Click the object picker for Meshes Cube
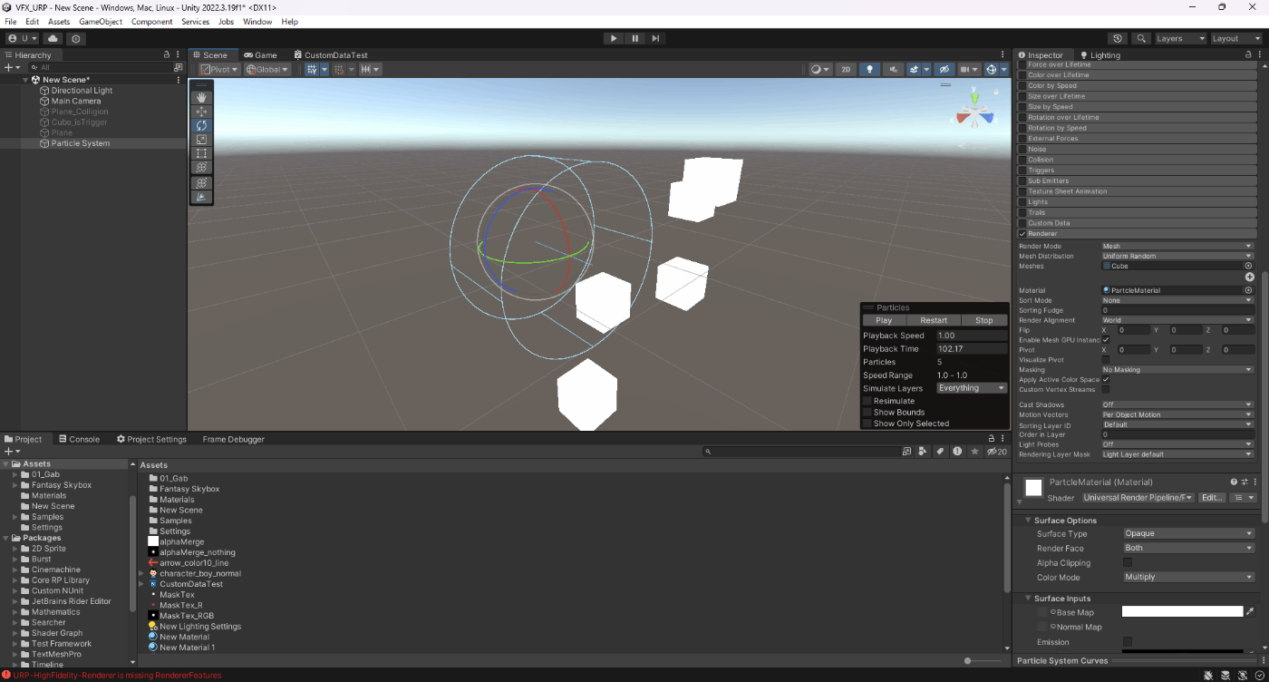 click(1248, 266)
